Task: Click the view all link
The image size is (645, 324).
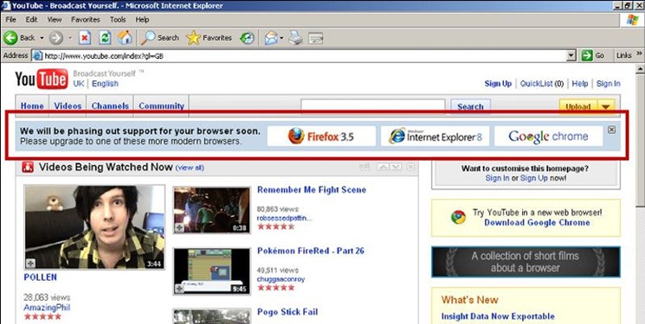Action: pyautogui.click(x=190, y=168)
